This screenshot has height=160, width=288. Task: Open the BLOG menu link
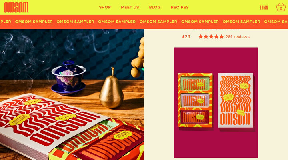[x=155, y=7]
